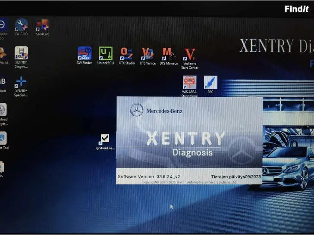314x235 pixels.
Task: Launch SW Finder from the desktop
Action: (x=85, y=53)
